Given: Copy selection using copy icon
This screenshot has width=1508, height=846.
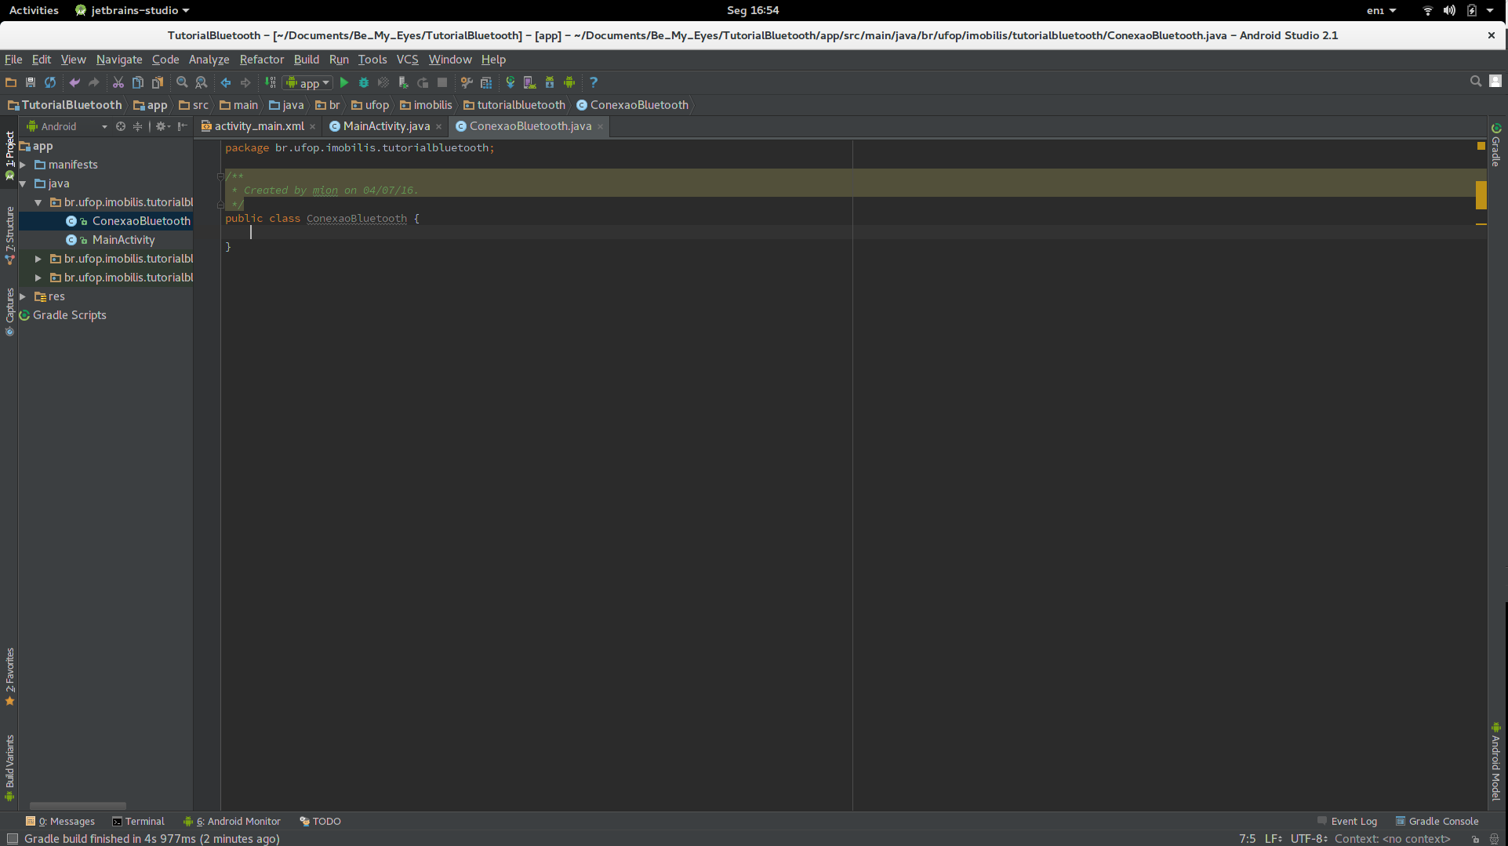Looking at the screenshot, I should click(138, 82).
